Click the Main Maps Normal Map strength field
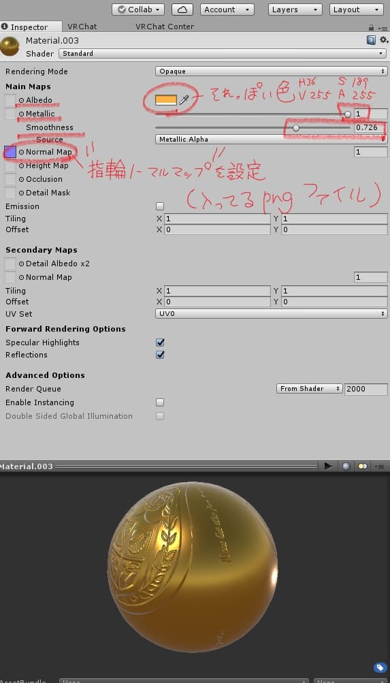This screenshot has height=683, width=390. [x=370, y=152]
